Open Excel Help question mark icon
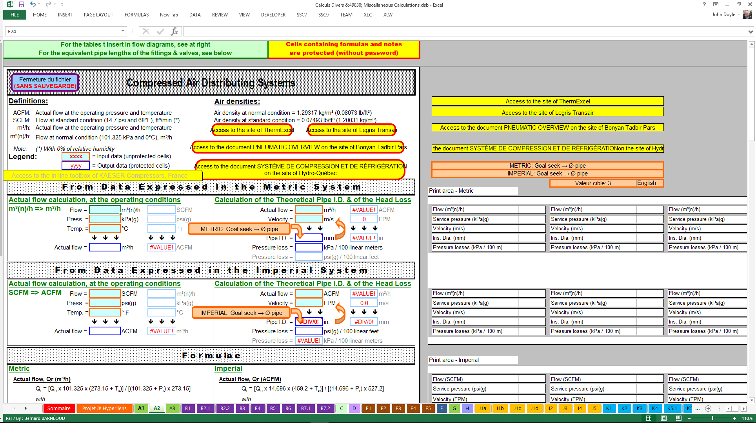The width and height of the screenshot is (756, 423). (x=704, y=5)
